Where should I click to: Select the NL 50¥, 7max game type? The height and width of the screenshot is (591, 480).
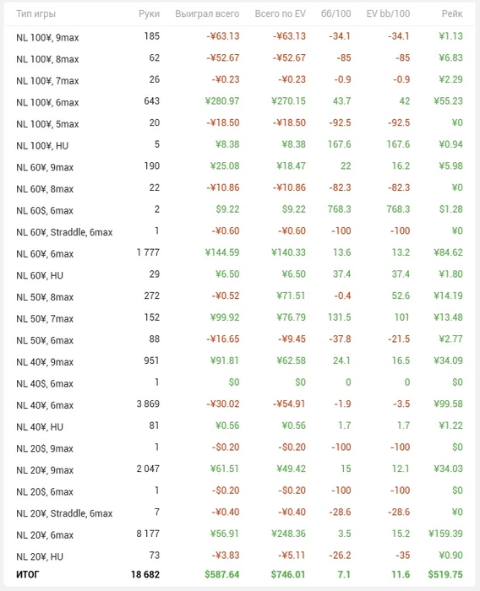point(45,319)
